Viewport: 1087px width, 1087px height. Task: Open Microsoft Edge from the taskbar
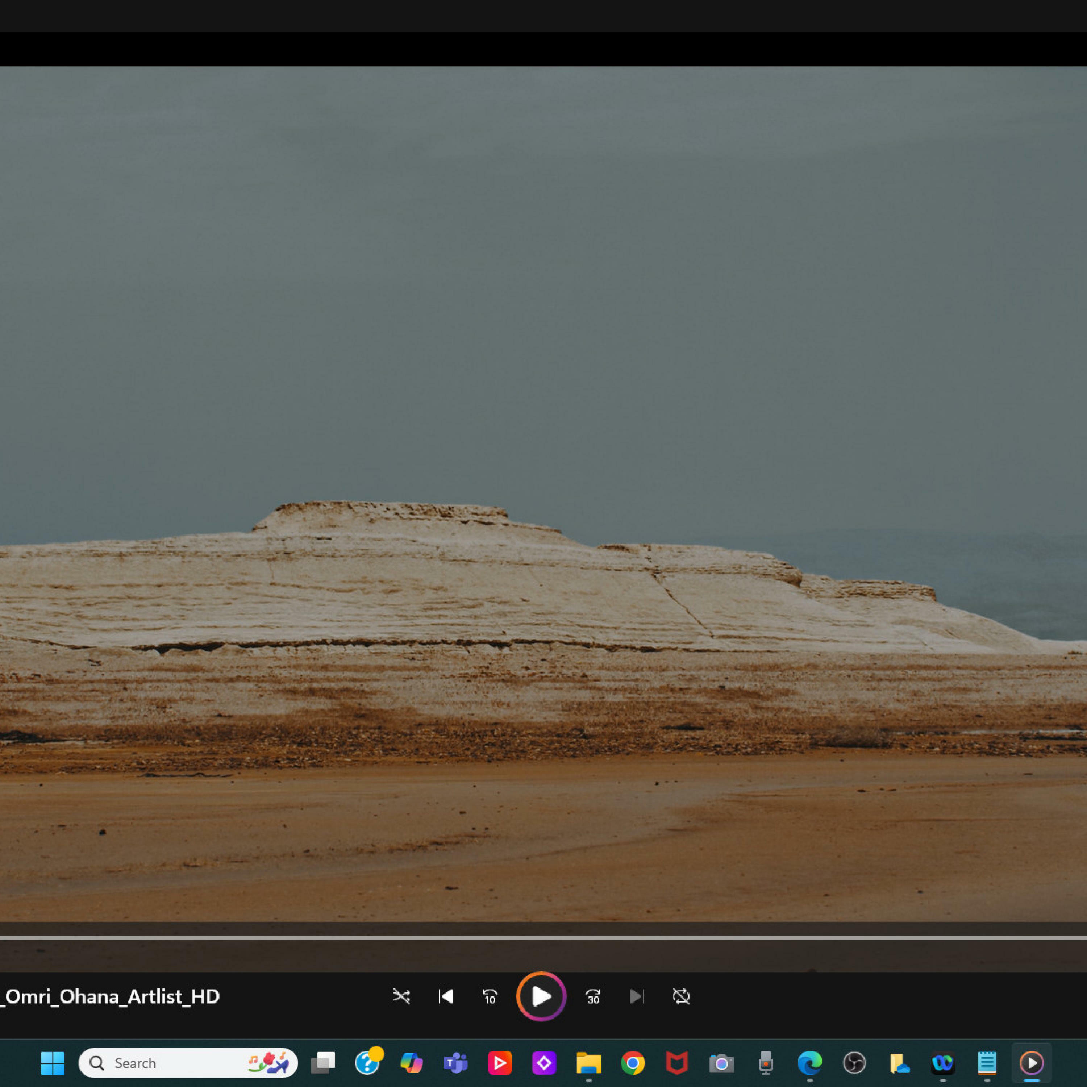(x=810, y=1063)
